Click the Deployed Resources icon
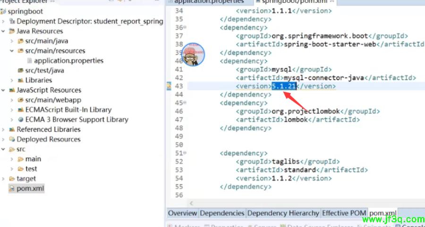The height and width of the screenshot is (227, 425). pyautogui.click(x=12, y=139)
